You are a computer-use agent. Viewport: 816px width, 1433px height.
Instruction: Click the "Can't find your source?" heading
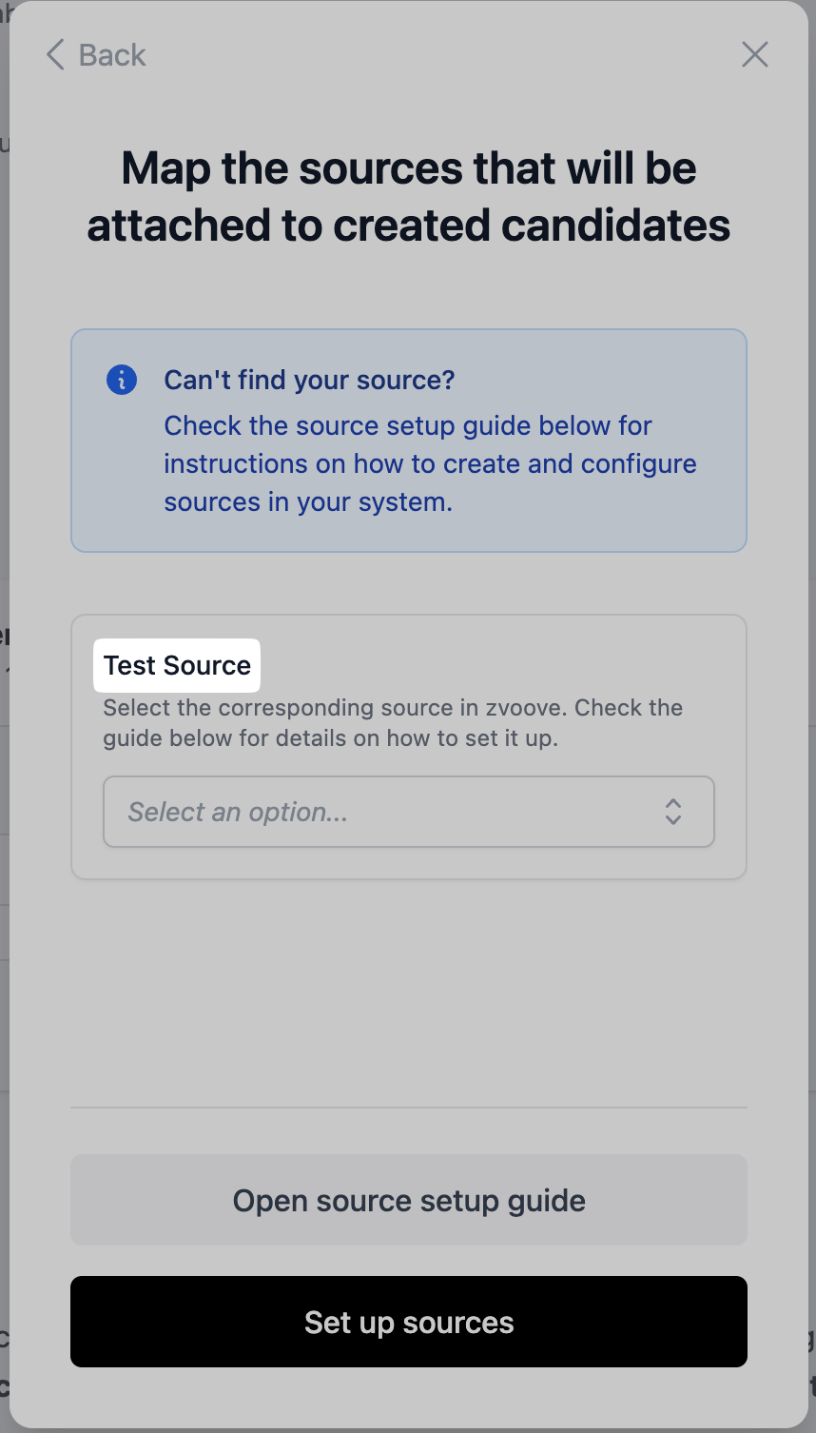[x=309, y=380]
